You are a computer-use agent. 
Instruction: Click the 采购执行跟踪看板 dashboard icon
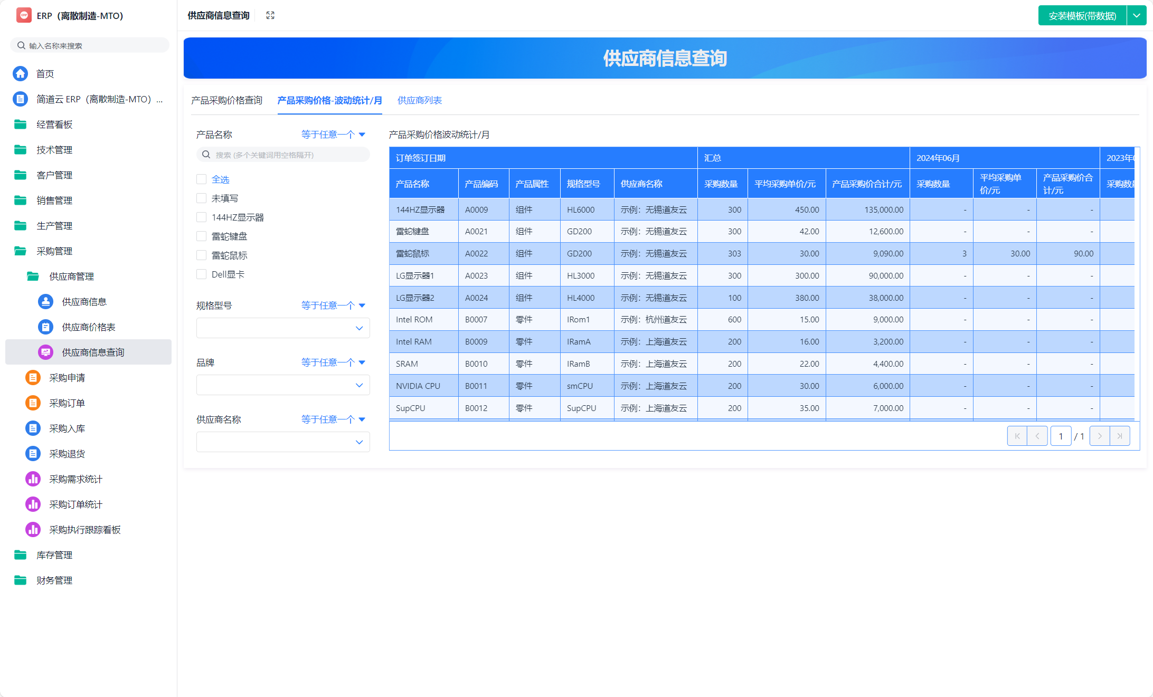coord(33,530)
